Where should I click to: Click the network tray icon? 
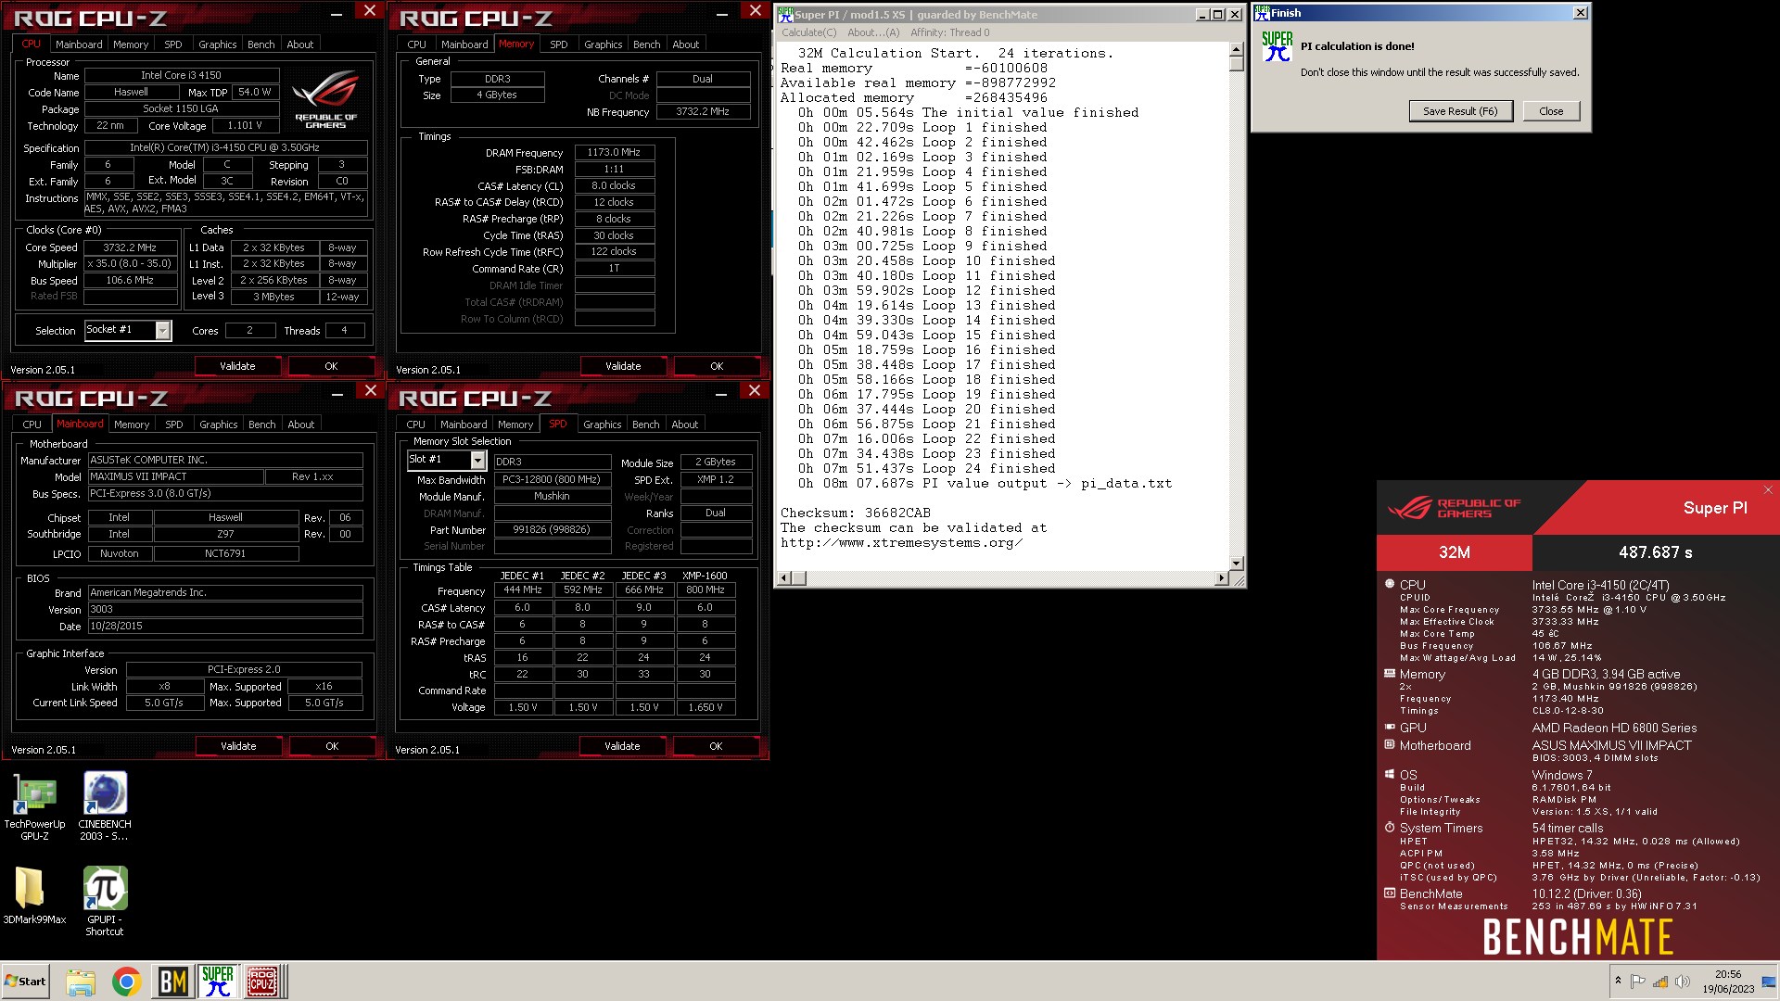coord(1660,982)
